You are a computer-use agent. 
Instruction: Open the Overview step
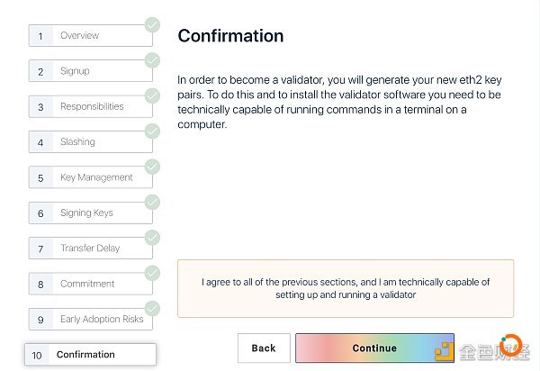91,35
